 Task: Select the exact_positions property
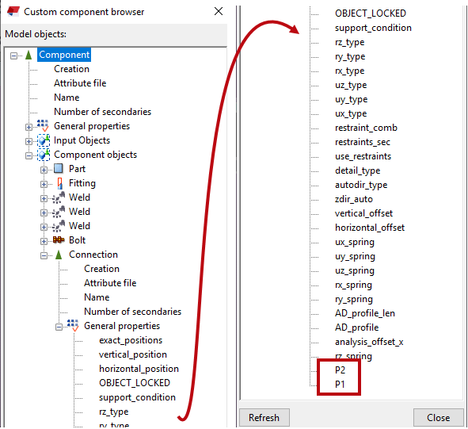click(x=131, y=340)
